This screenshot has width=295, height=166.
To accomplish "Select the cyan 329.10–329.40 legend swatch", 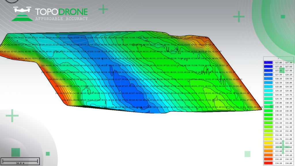I will tap(268, 91).
